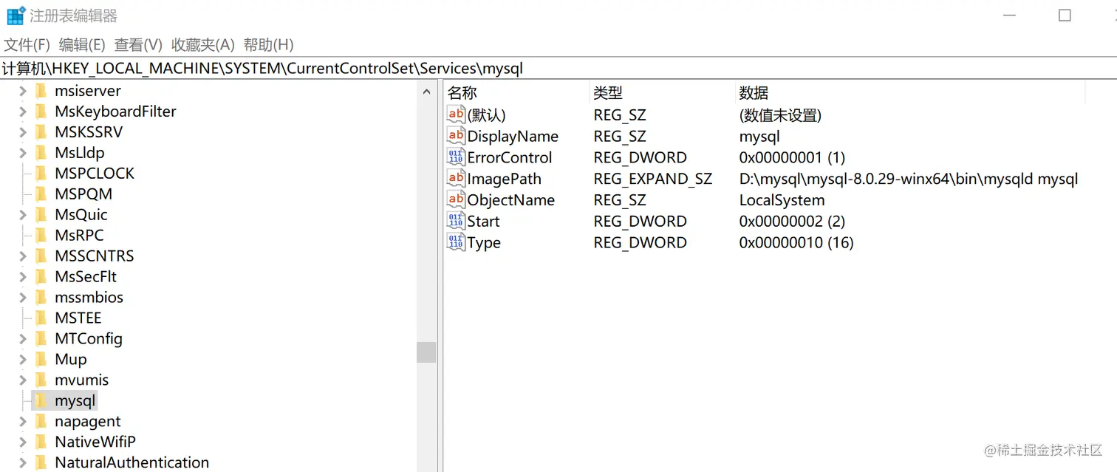Select the DisplayName value name
This screenshot has height=472, width=1117.
(513, 137)
